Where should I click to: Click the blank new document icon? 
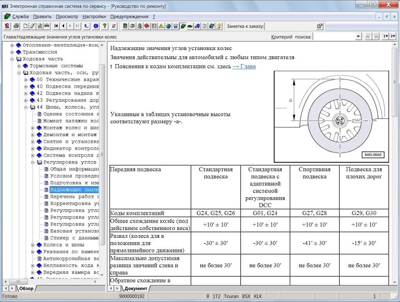tap(25, 26)
